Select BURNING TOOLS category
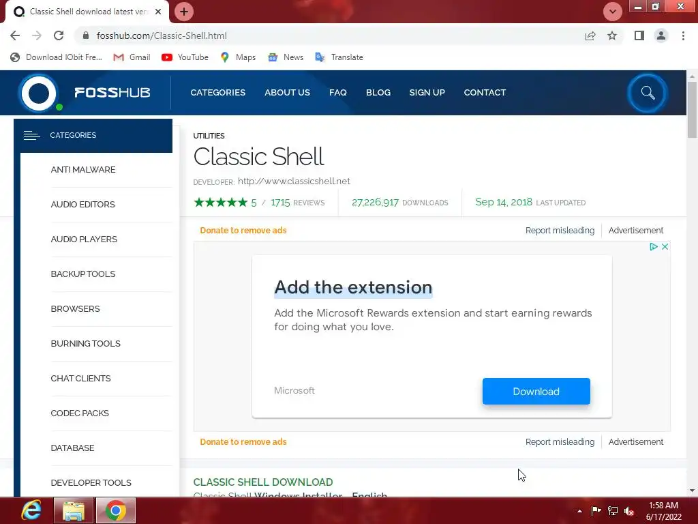698x524 pixels. pyautogui.click(x=85, y=344)
